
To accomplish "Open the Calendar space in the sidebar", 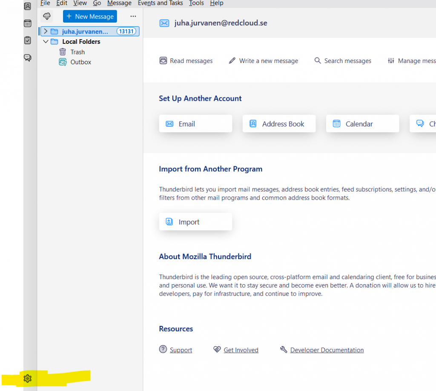I will (x=28, y=23).
